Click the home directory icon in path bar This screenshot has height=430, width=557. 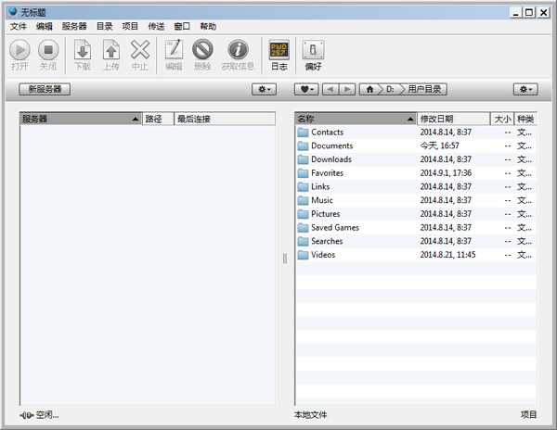coord(371,89)
